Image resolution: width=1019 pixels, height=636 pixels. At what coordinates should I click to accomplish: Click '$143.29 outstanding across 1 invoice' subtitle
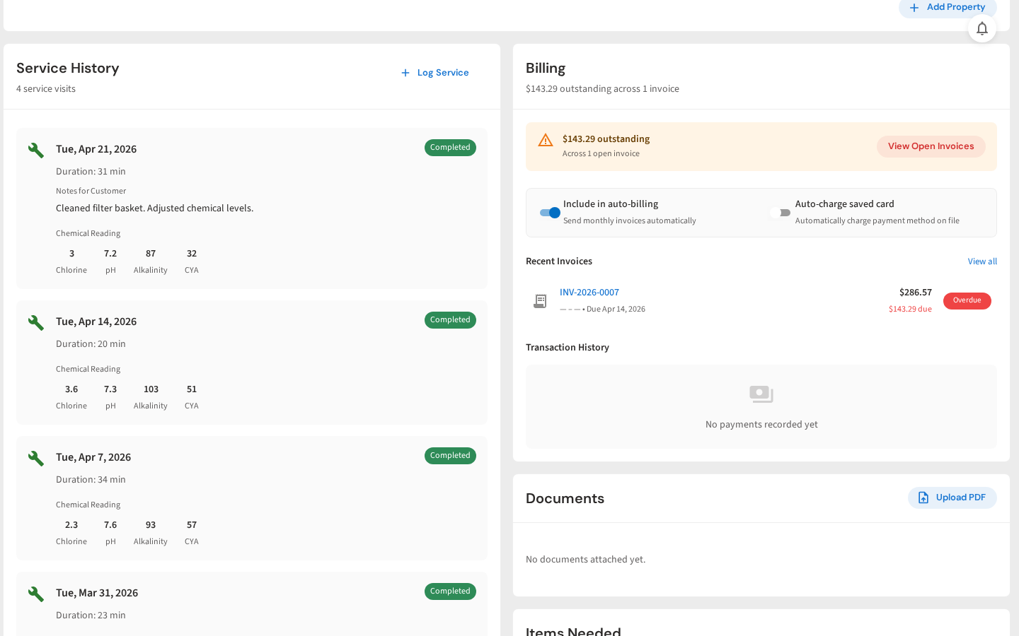tap(602, 89)
